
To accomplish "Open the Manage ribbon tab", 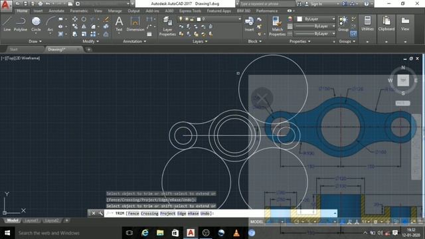I will [115, 11].
